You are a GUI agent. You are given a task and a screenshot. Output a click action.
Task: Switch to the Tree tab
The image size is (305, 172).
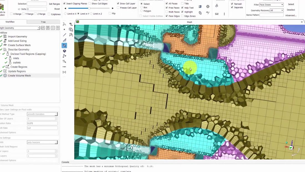click(x=43, y=22)
